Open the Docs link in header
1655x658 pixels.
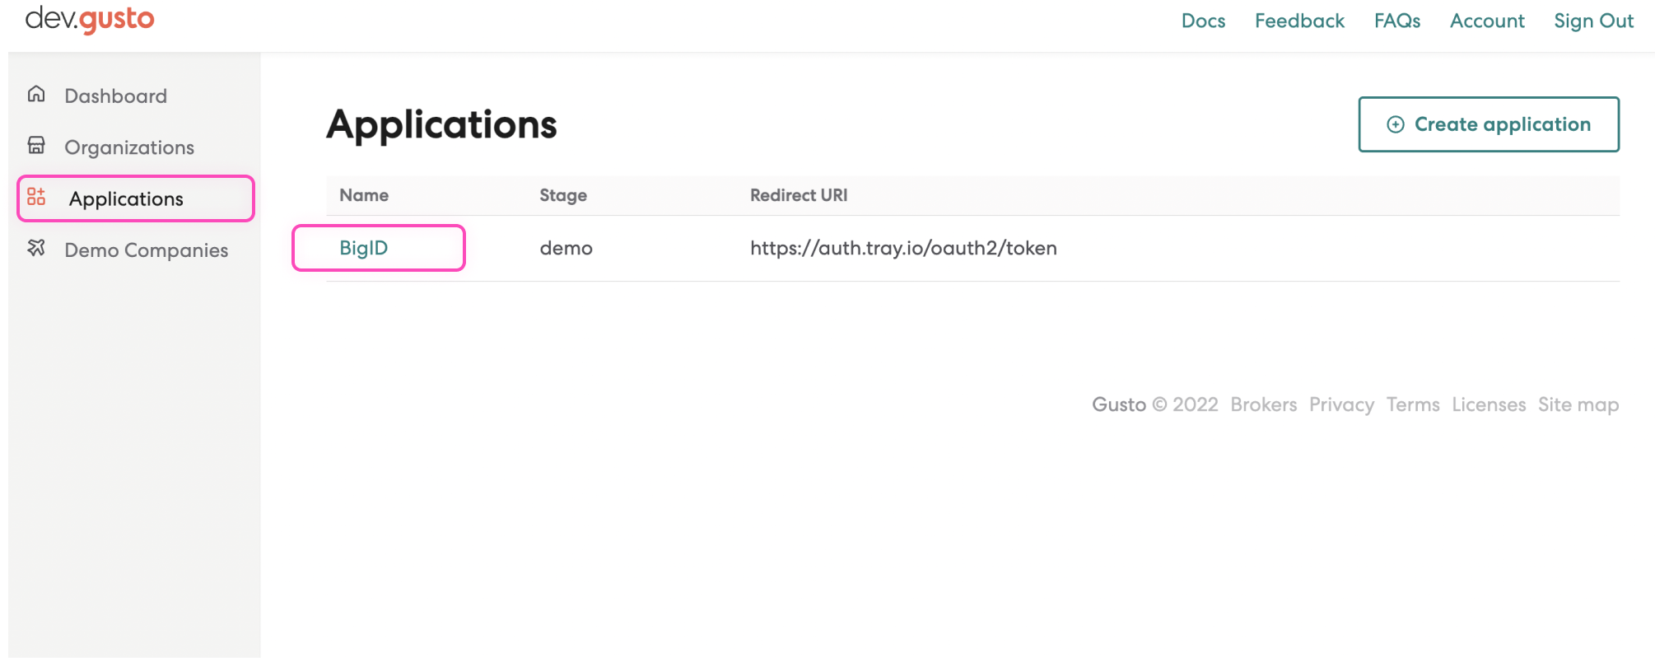(x=1203, y=21)
